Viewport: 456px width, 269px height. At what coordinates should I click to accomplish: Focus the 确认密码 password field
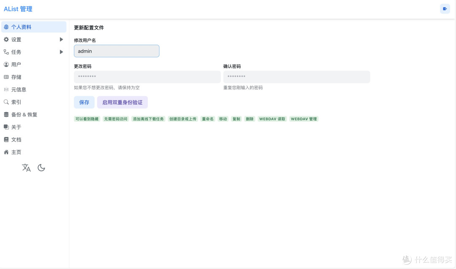(297, 77)
